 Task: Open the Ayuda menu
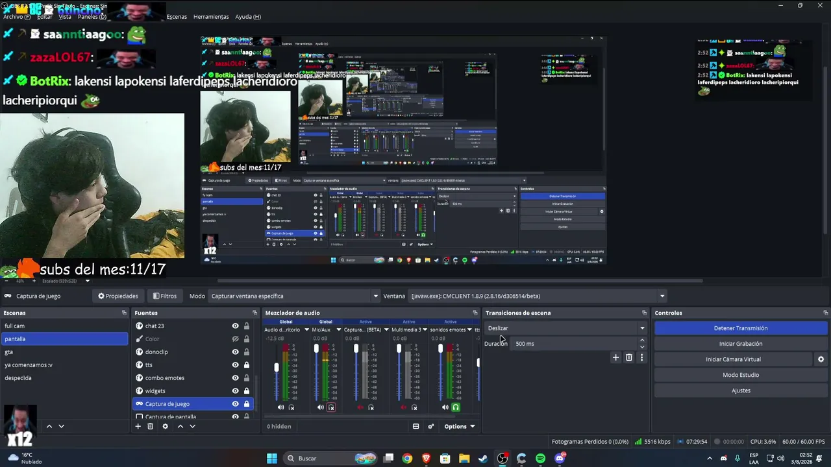[248, 16]
